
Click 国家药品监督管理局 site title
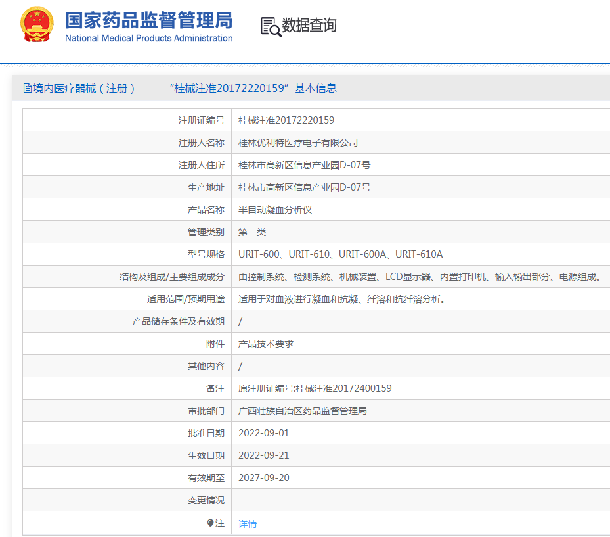point(148,20)
